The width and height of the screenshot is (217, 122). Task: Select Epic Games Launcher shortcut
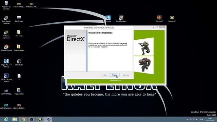click(6, 20)
